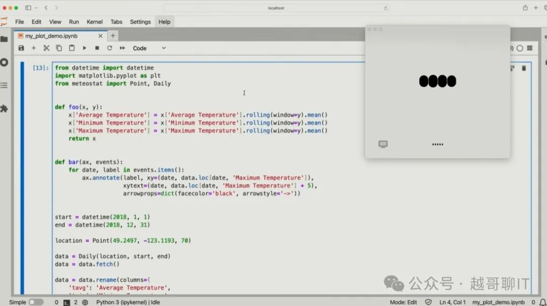547x306 pixels.
Task: Open the Help menu
Action: coord(164,22)
